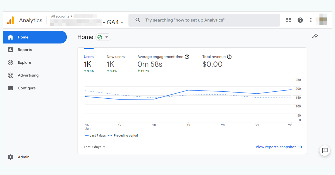Image resolution: width=335 pixels, height=175 pixels.
Task: Select Advertising in the sidebar
Action: click(28, 76)
